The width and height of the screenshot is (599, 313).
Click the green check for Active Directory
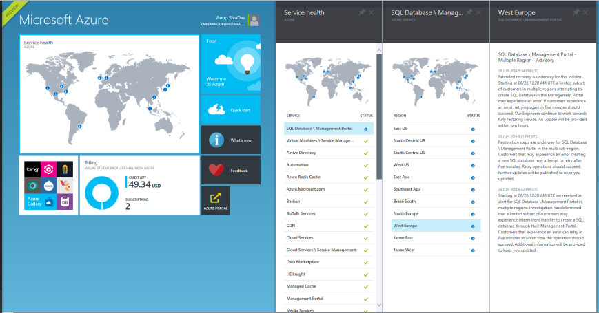tap(365, 153)
